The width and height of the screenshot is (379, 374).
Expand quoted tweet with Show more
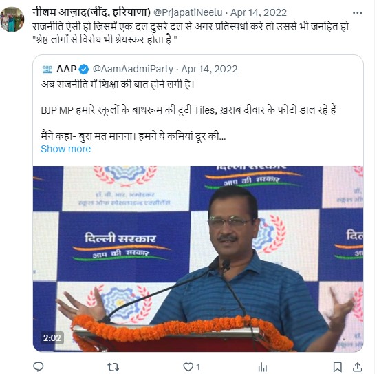pos(66,149)
